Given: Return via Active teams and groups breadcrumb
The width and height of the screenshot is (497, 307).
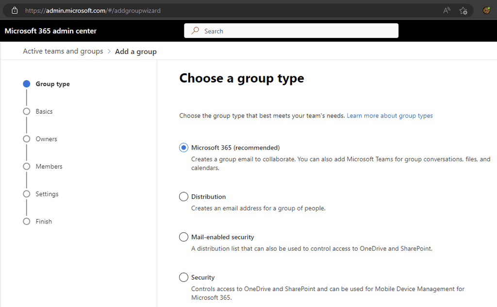Looking at the screenshot, I should 63,51.
